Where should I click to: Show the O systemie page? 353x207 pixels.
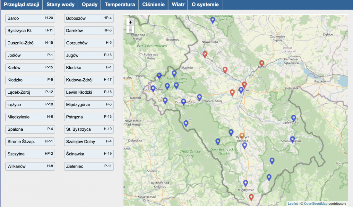pos(205,4)
